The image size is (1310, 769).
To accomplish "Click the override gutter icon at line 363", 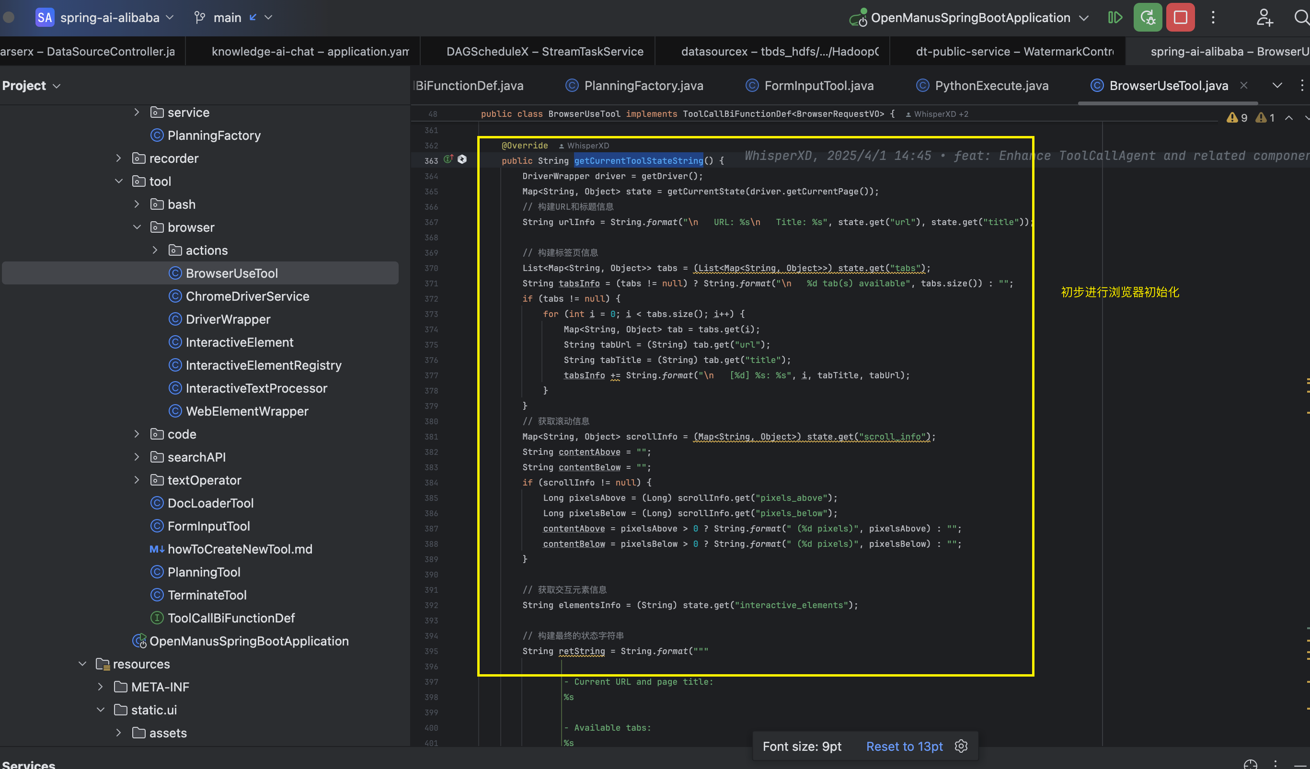I will click(x=448, y=159).
